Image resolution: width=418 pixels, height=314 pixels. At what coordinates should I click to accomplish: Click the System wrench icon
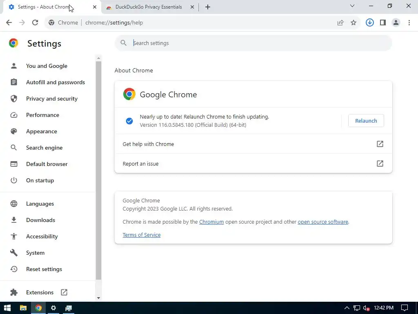(14, 253)
